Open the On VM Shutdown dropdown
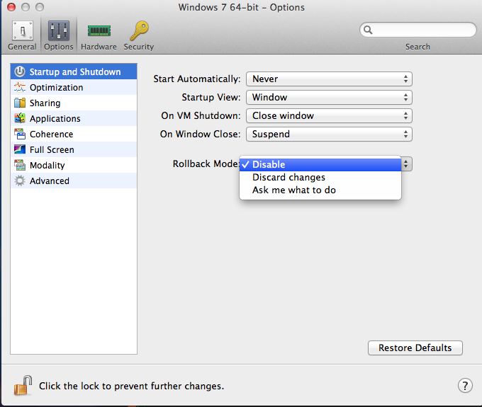Viewport: 482px width, 407px height. [x=329, y=115]
